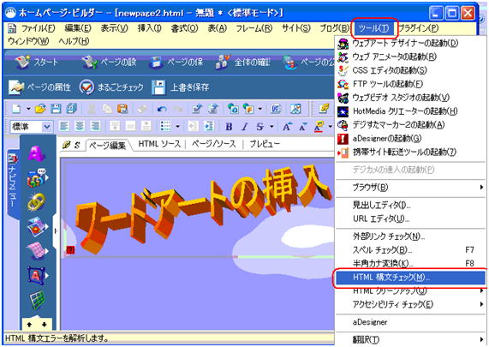This screenshot has width=489, height=347.
Task: Select HTML 構文チェック(M) menu item
Action: point(411,277)
